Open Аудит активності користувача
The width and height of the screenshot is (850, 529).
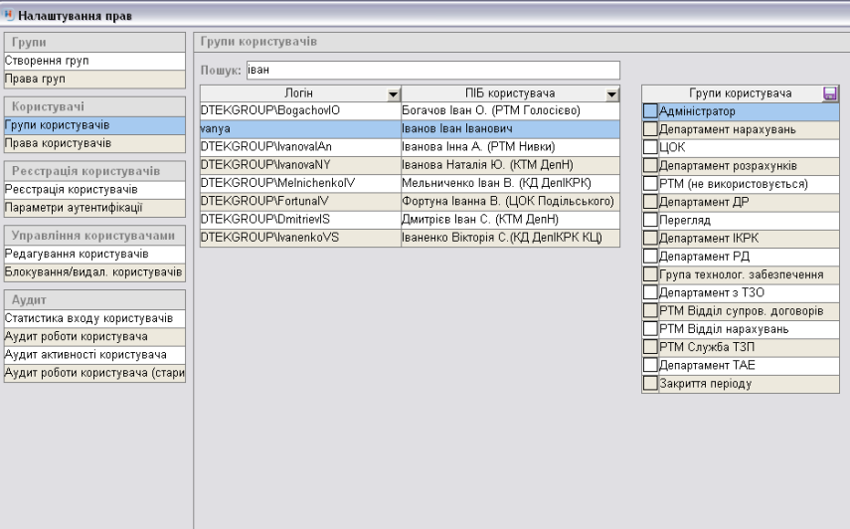(x=93, y=354)
